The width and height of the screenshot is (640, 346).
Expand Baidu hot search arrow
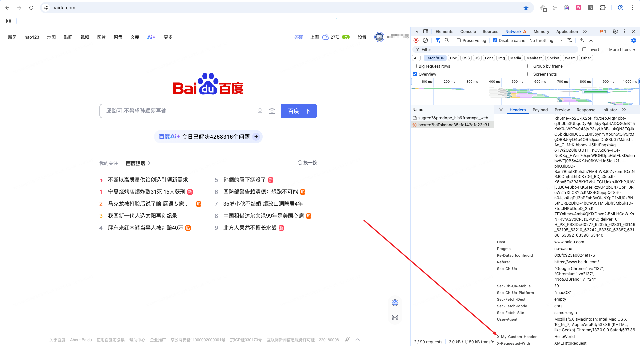pyautogui.click(x=149, y=163)
